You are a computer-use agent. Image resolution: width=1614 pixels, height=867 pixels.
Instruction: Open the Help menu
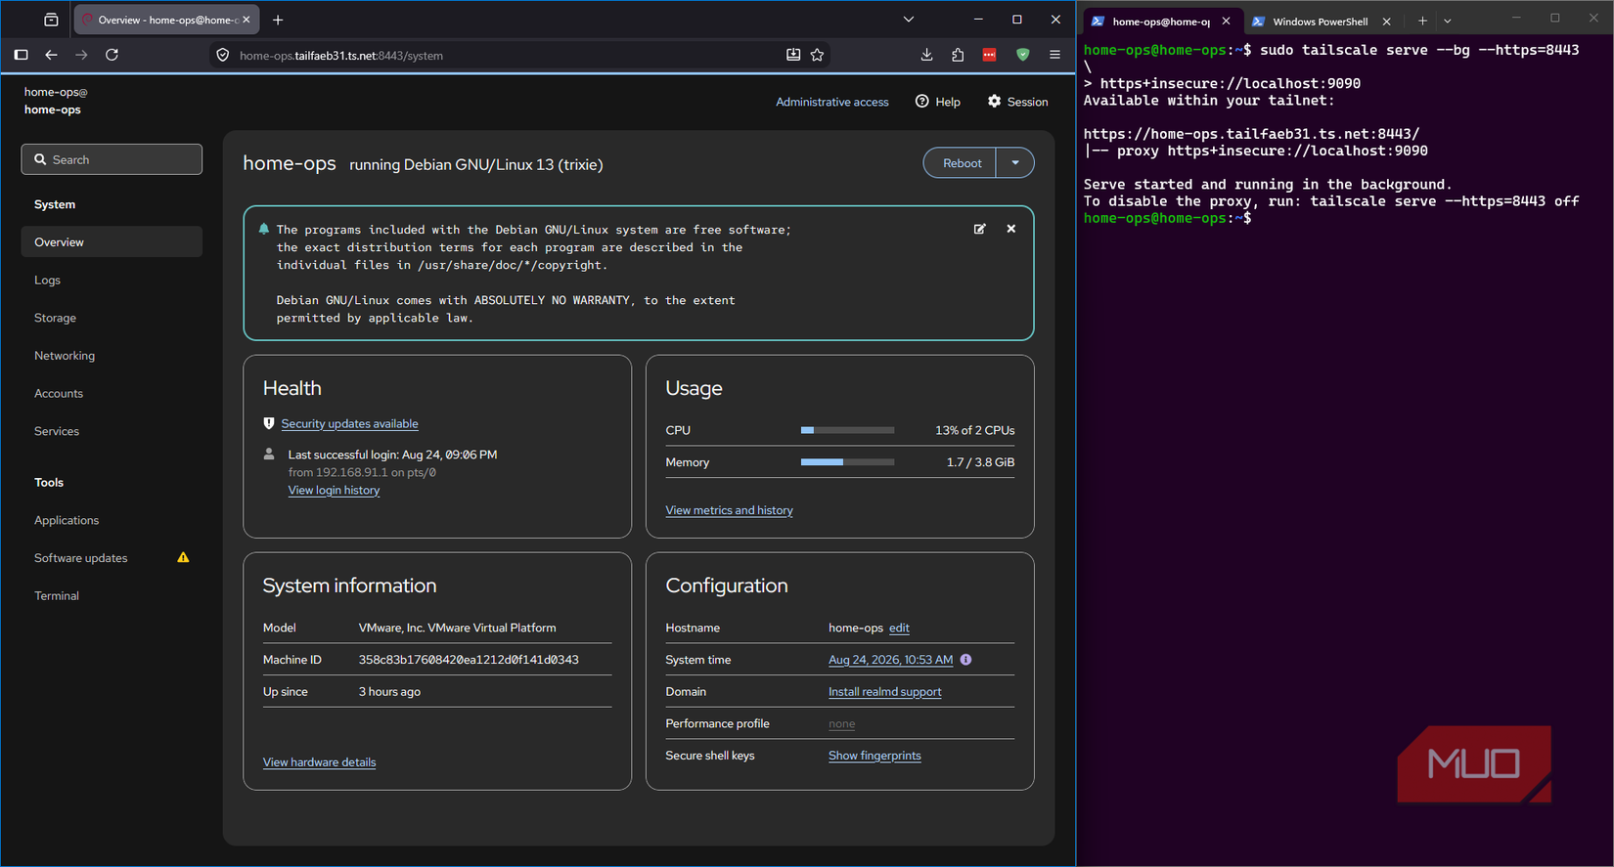pos(937,102)
